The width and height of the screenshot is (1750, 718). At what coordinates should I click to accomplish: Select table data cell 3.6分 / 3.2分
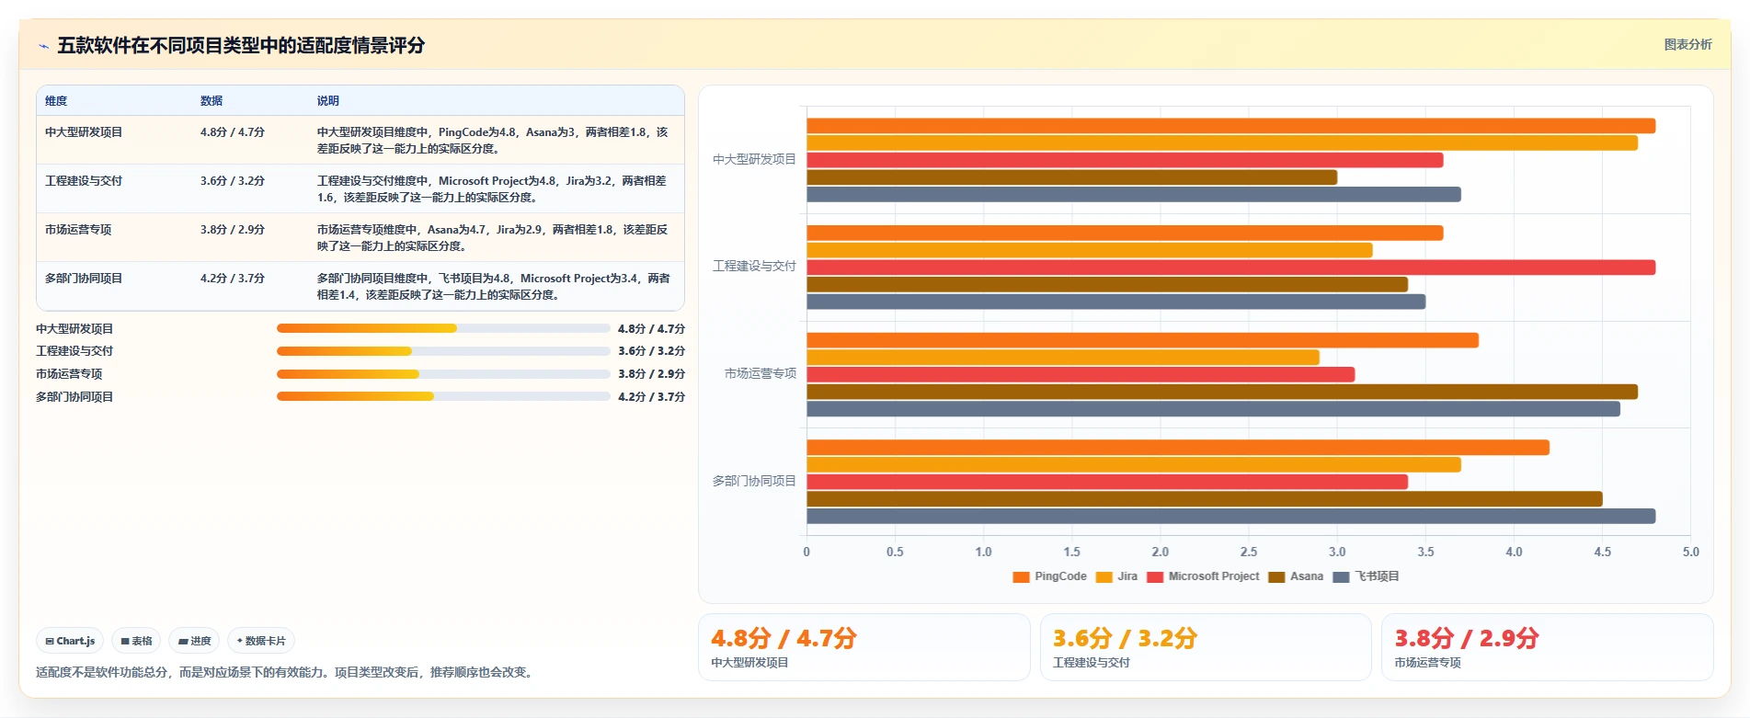(233, 181)
